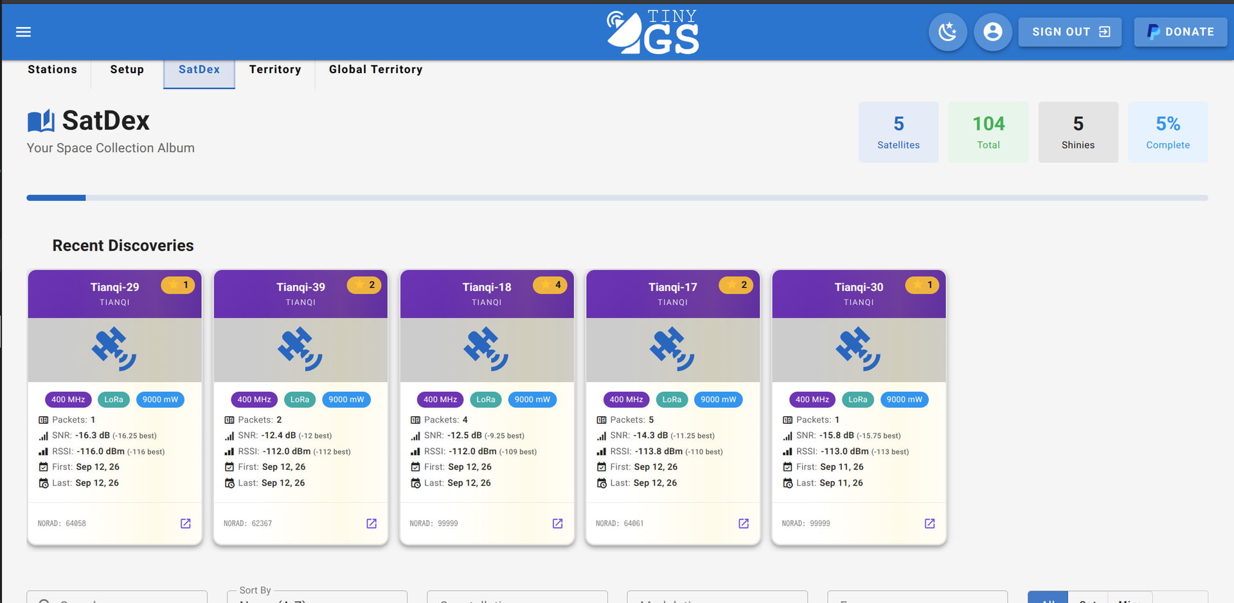The height and width of the screenshot is (603, 1234).
Task: Click the star shiny badge on Tianqi-39
Action: (x=364, y=285)
